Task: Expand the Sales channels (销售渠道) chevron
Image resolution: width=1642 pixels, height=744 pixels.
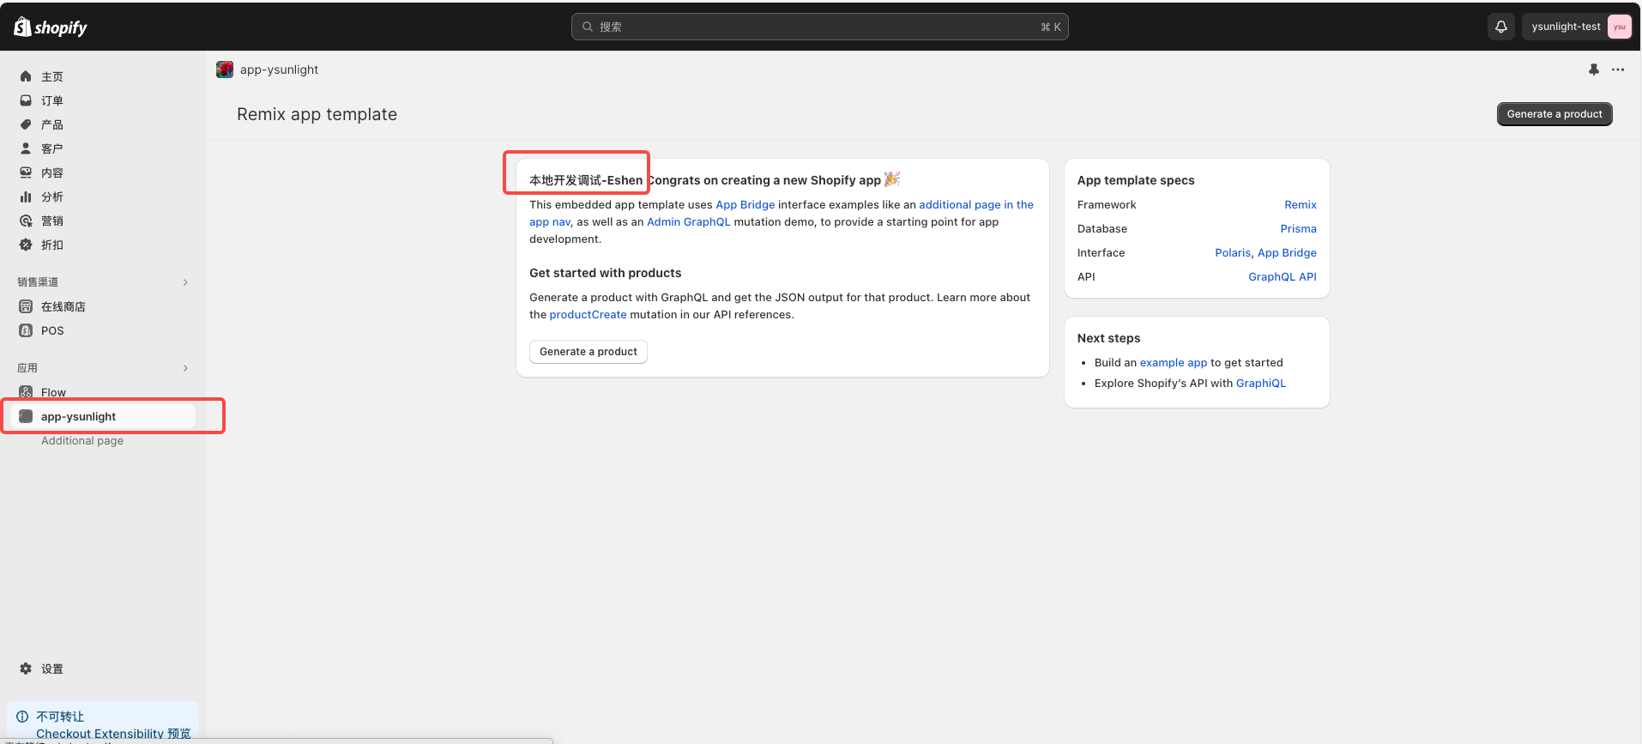Action: pos(185,282)
